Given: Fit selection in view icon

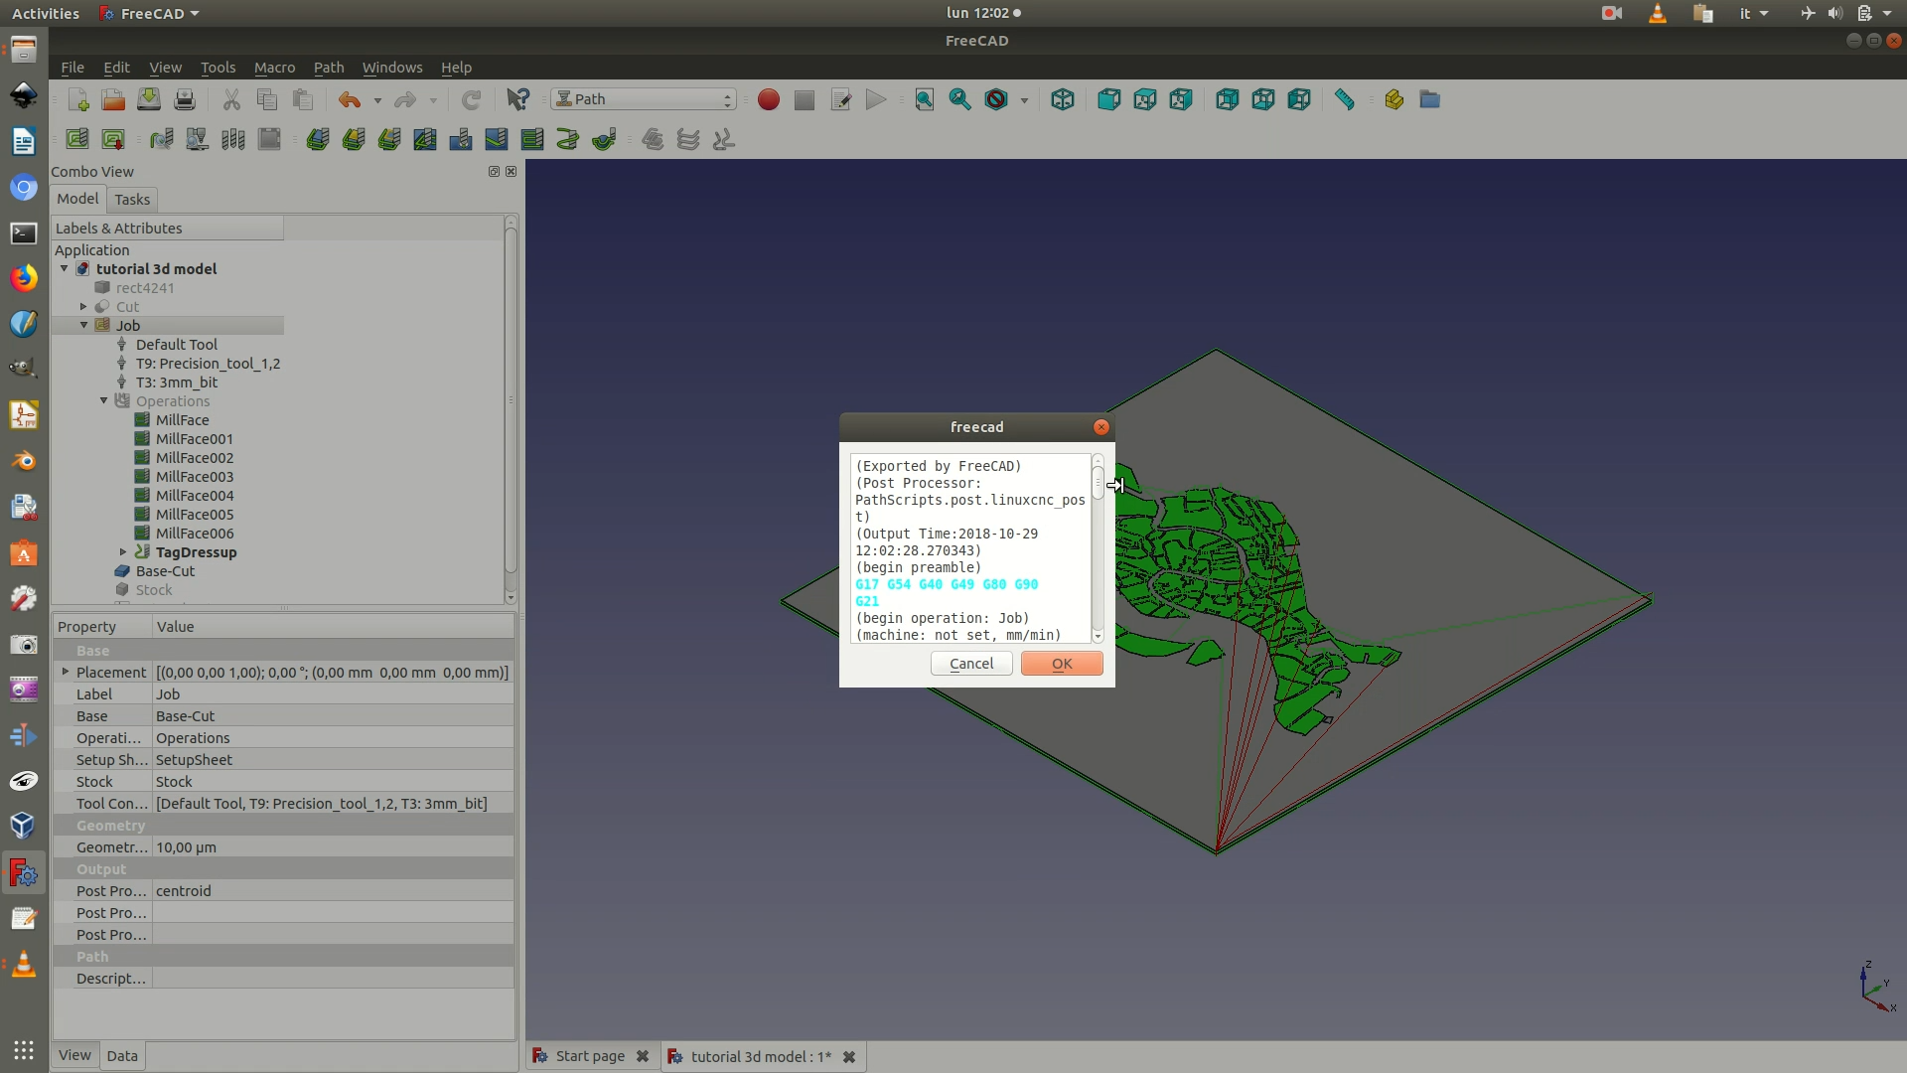Looking at the screenshot, I should pyautogui.click(x=960, y=99).
